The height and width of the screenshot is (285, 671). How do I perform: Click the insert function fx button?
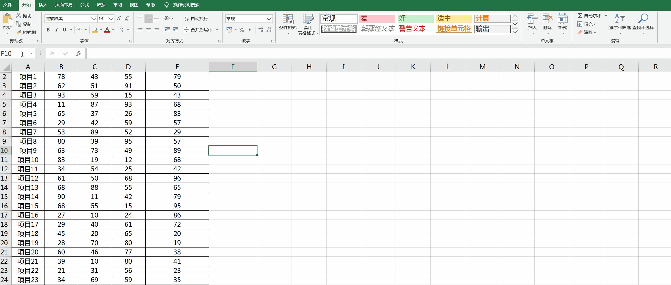78,53
